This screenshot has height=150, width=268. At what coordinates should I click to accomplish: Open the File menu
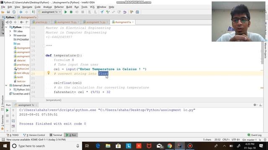(x=3, y=7)
